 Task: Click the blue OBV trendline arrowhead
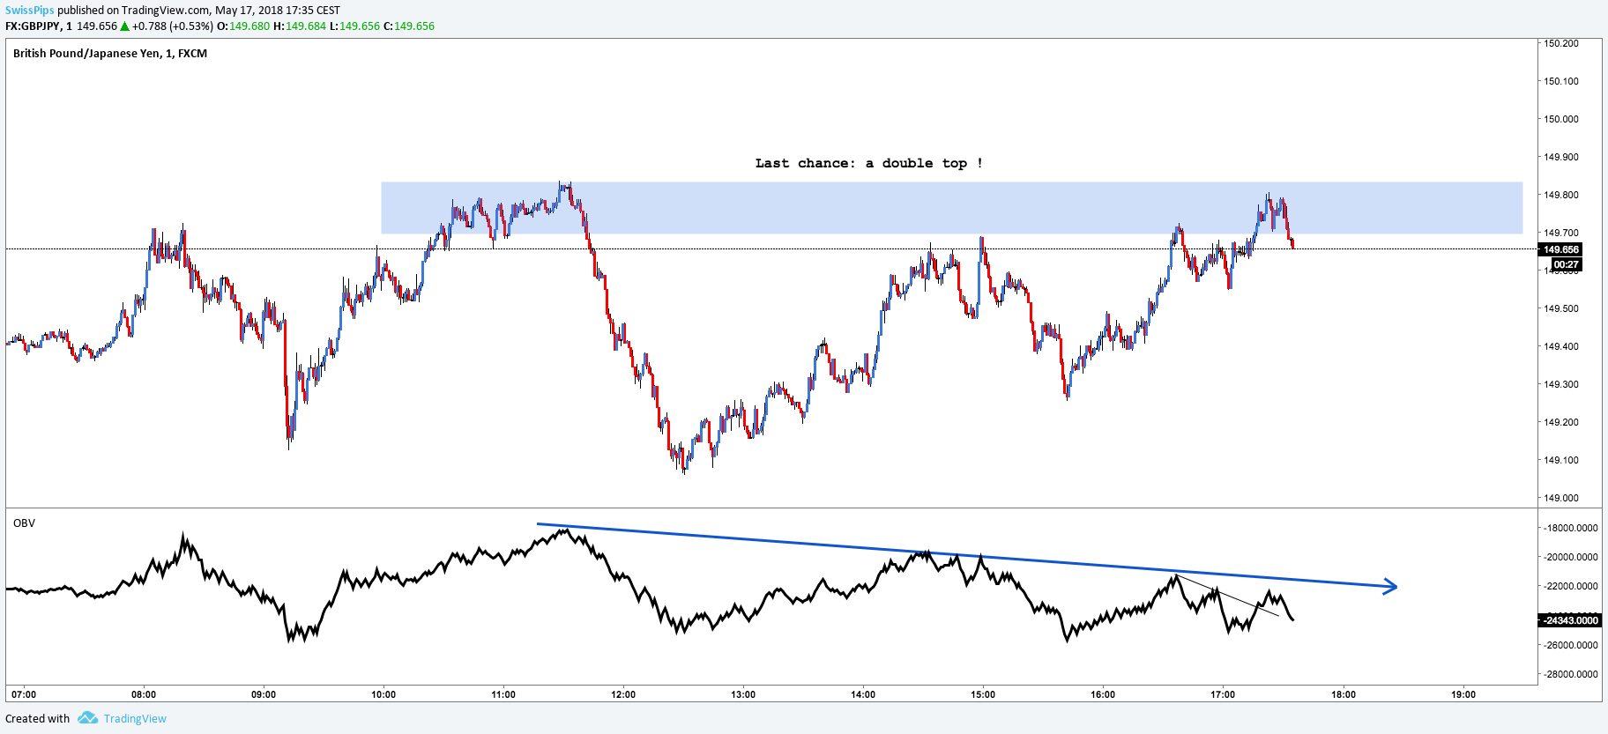(x=1388, y=586)
